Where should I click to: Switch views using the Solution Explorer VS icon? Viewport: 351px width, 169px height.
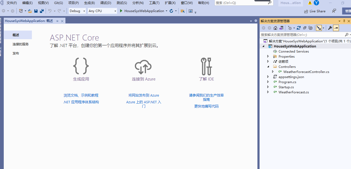[281, 28]
